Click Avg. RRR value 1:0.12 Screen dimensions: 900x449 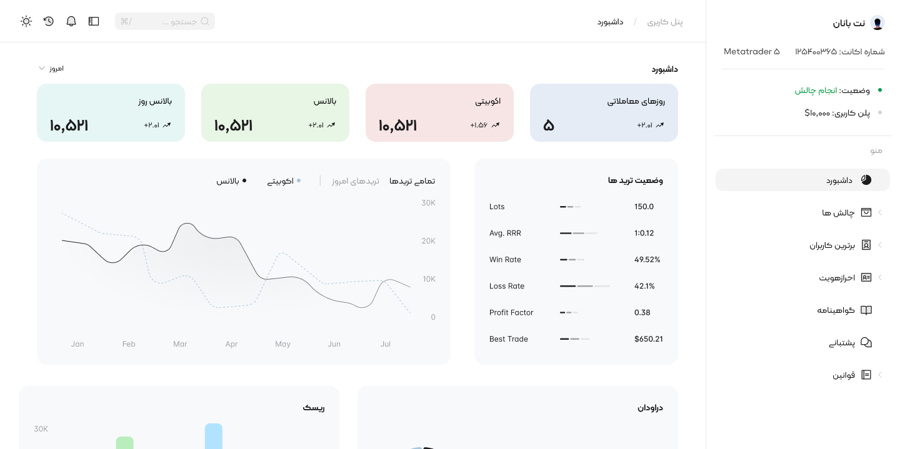pos(644,233)
